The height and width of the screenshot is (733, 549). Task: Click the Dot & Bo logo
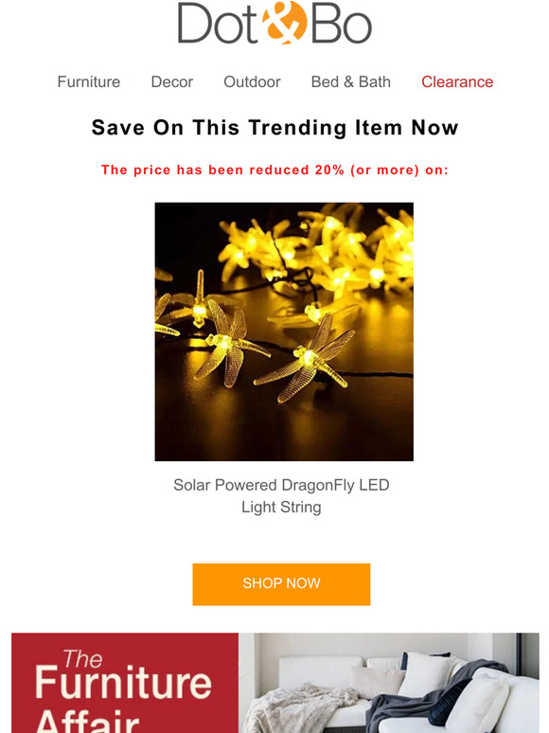274,23
